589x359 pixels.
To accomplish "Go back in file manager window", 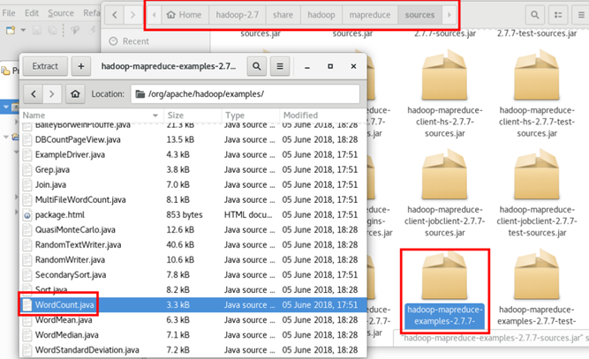I will (x=115, y=15).
